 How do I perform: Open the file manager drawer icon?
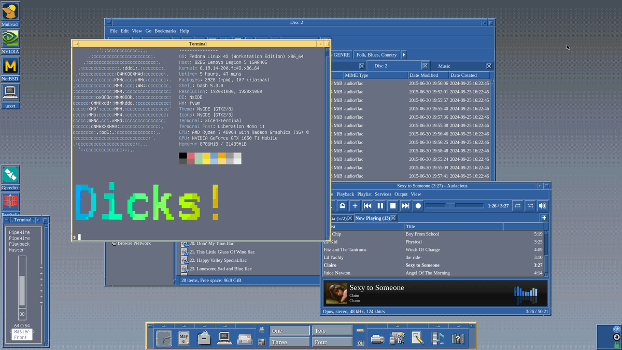tap(204, 338)
